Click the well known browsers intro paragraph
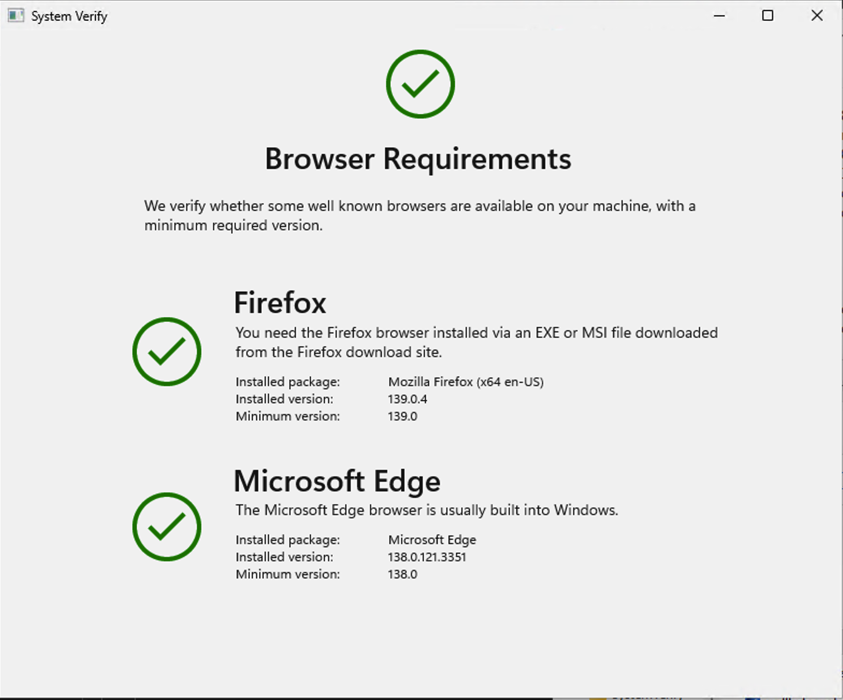This screenshot has height=700, width=843. 420,216
